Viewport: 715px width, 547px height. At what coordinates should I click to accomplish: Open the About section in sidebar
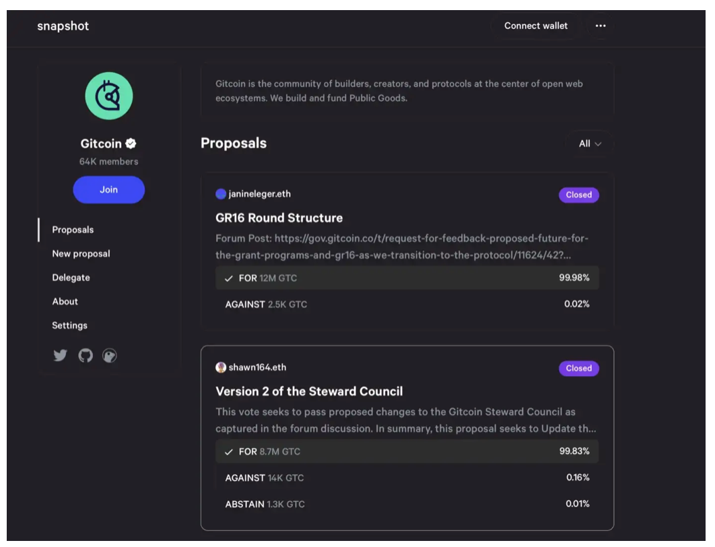[65, 301]
